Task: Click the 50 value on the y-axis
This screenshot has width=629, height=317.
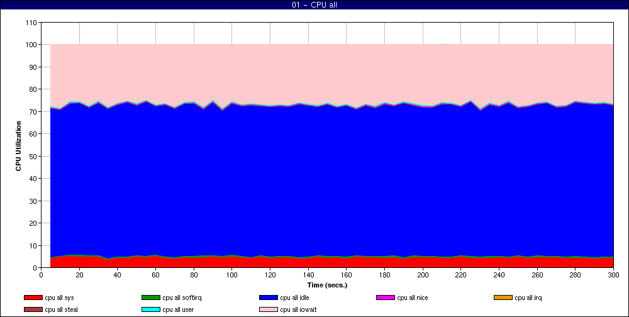Action: click(33, 156)
